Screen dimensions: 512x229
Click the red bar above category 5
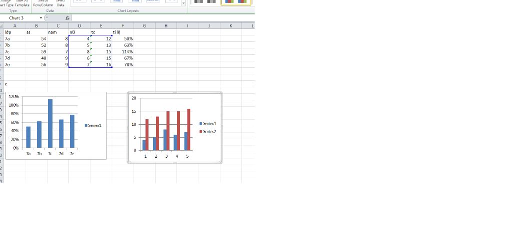point(188,130)
